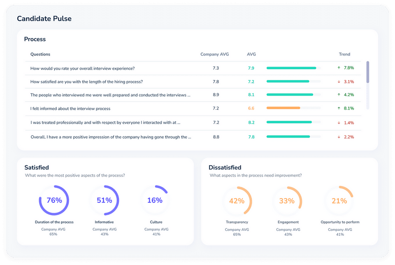Select the 76% Duration of the process ring
Image resolution: width=395 pixels, height=265 pixels.
(54, 200)
